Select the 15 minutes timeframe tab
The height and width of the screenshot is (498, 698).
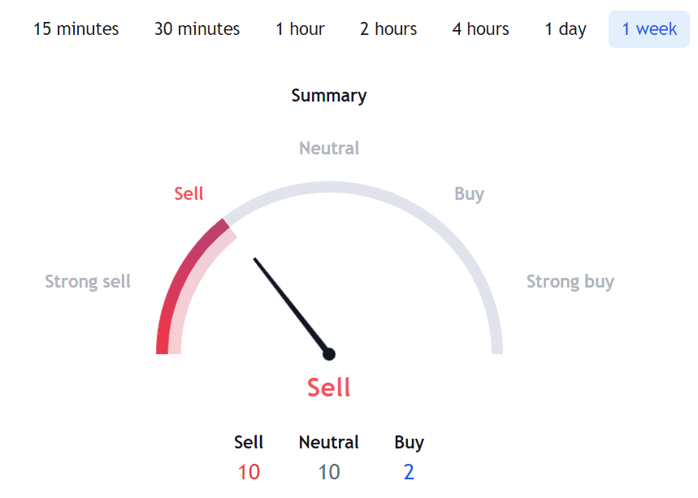[76, 29]
